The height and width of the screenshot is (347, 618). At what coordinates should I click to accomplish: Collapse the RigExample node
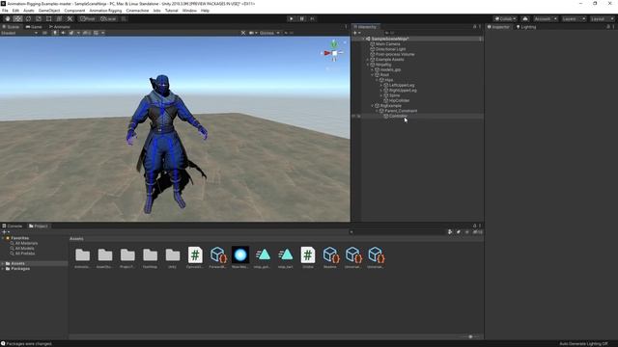372,105
